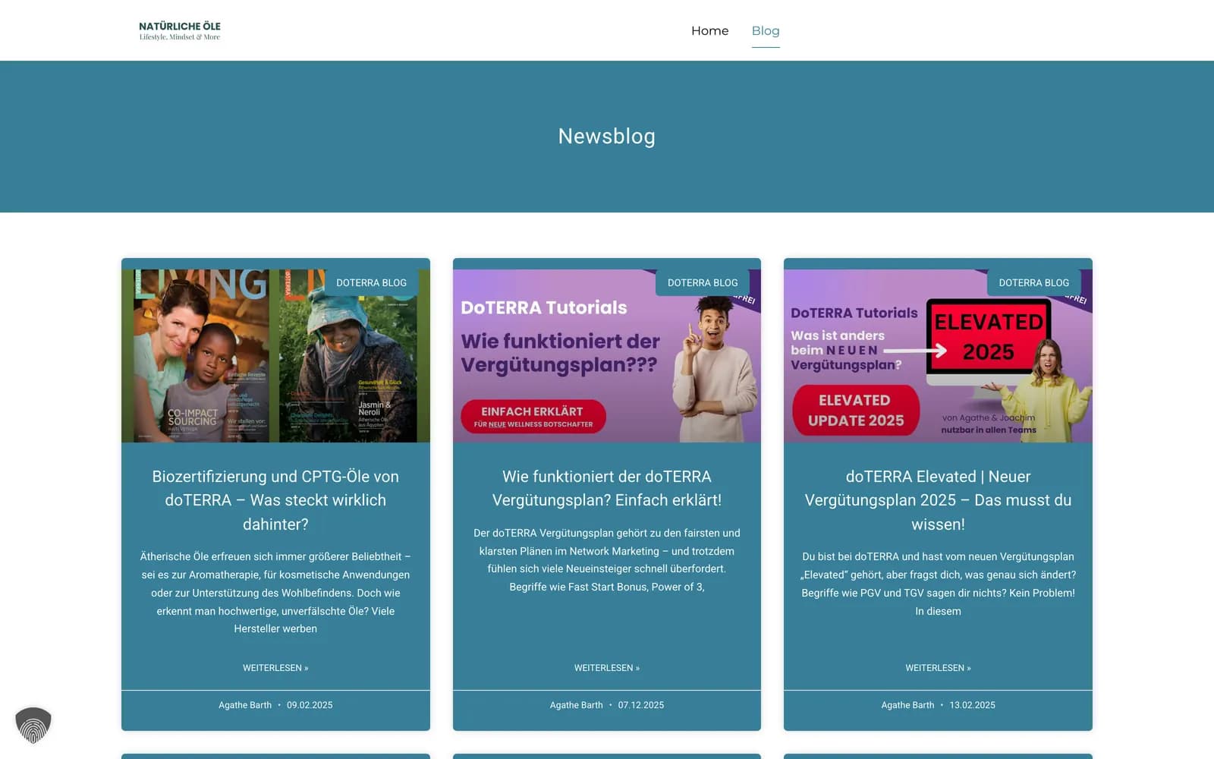Click Weiterlesen under the Biozertifizierung post
Screen dimensions: 1214x759
pyautogui.click(x=275, y=668)
